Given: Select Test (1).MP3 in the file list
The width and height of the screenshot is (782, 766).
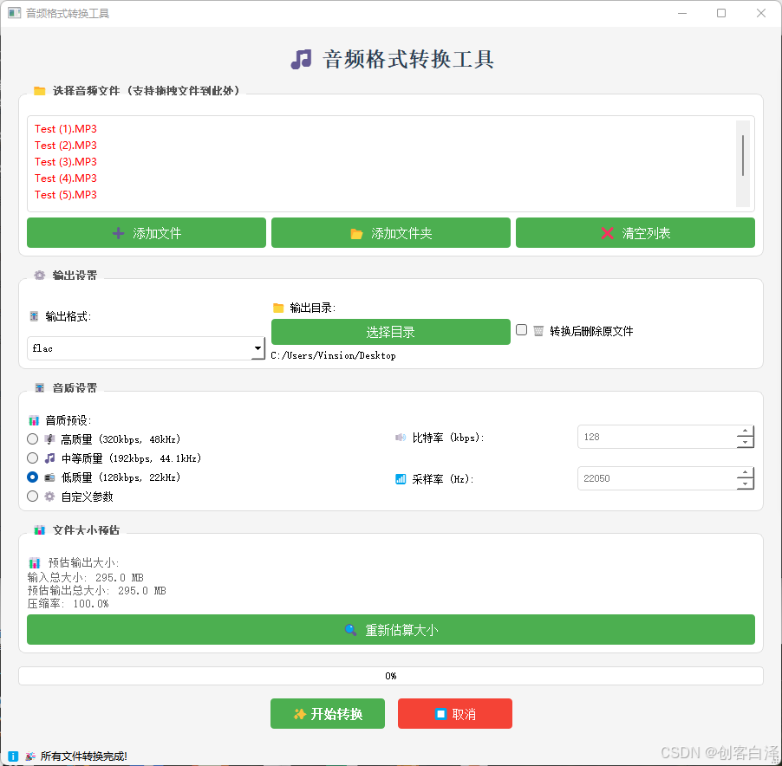Looking at the screenshot, I should click(65, 129).
